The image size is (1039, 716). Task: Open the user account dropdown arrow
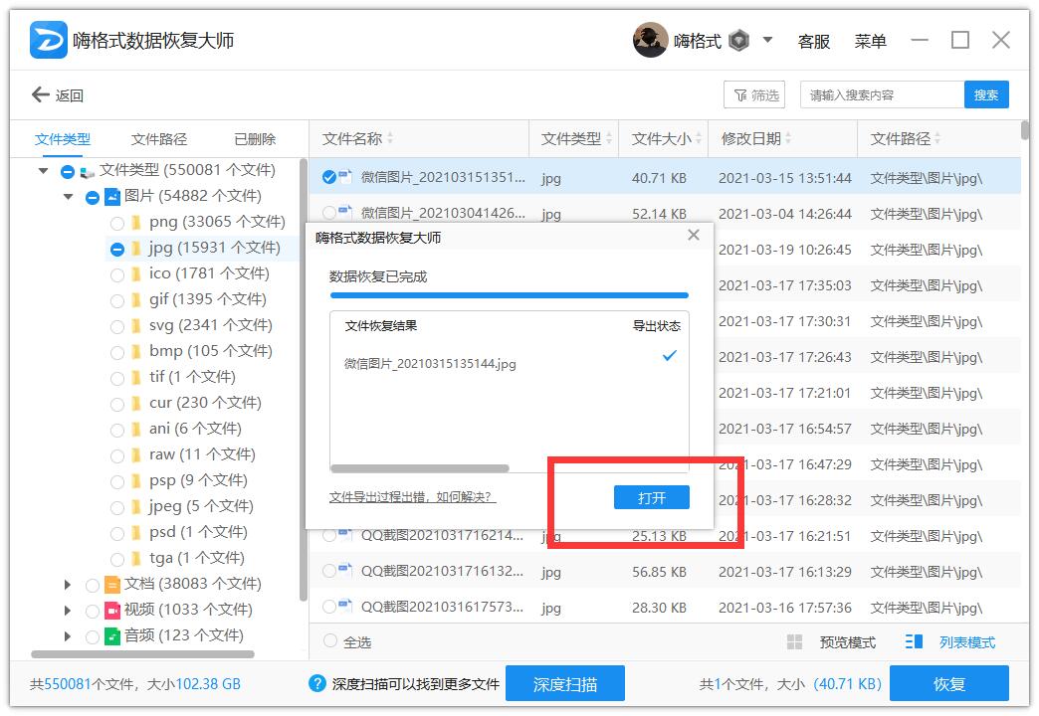tap(767, 40)
